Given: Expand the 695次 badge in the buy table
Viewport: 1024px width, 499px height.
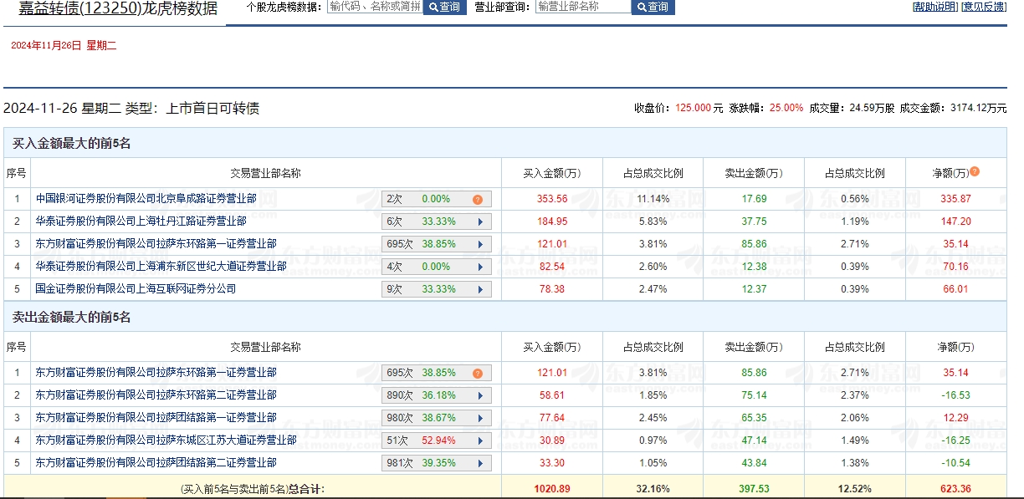Looking at the screenshot, I should pyautogui.click(x=480, y=245).
